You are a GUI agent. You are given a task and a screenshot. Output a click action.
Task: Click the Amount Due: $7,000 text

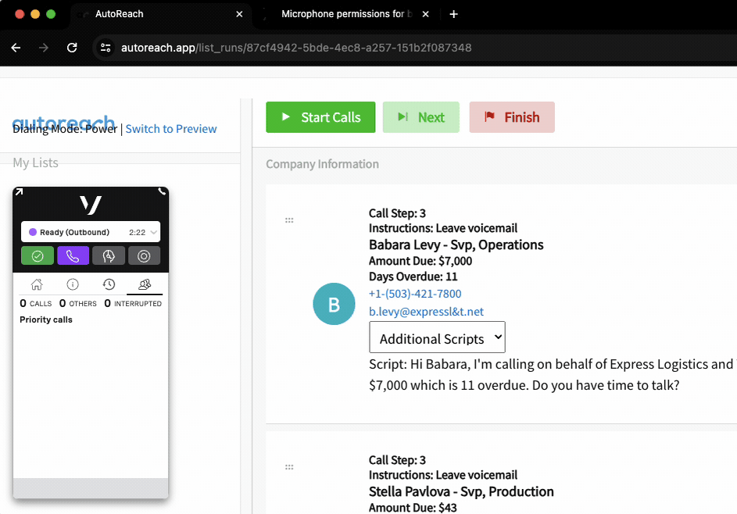click(x=420, y=261)
